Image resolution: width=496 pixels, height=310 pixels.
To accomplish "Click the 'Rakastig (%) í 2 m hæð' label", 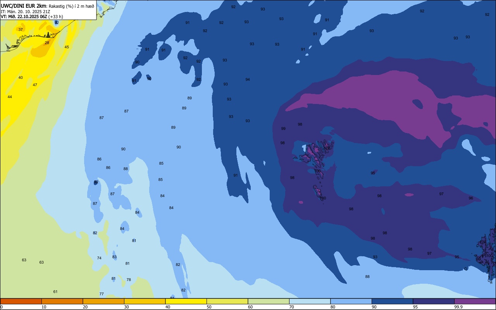I will pos(71,6).
